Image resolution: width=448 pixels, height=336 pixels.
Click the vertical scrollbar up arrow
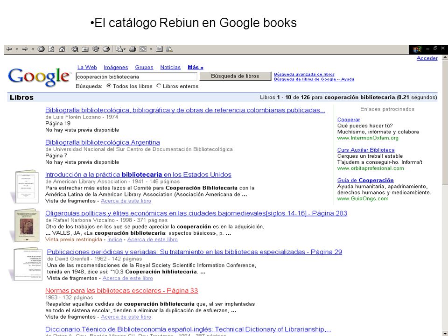click(445, 58)
